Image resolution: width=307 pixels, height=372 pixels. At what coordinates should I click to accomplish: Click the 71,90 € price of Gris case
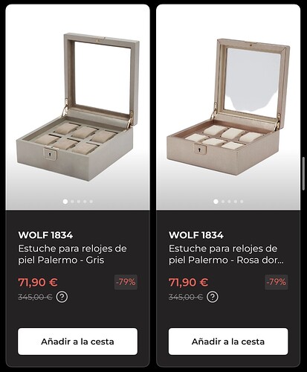tap(38, 282)
